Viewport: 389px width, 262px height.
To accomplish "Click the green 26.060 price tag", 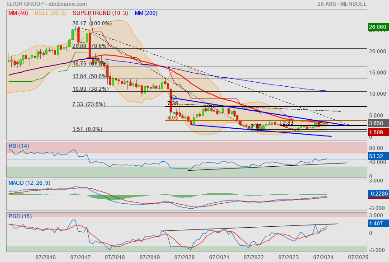I will (x=378, y=27).
